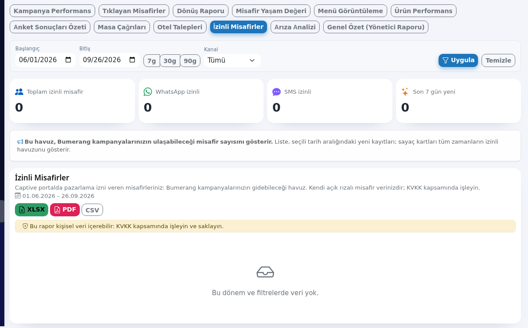Screen dimensions: 528x328
Task: Export the report as PDF
Action: coord(65,210)
